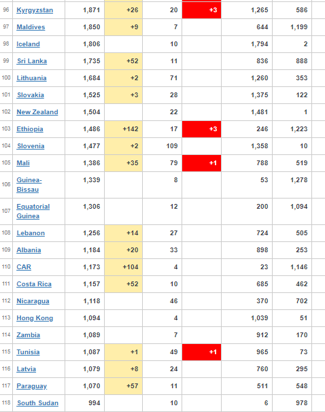Open Sri Lanka statistics link
This screenshot has width=325, height=412.
[x=32, y=61]
